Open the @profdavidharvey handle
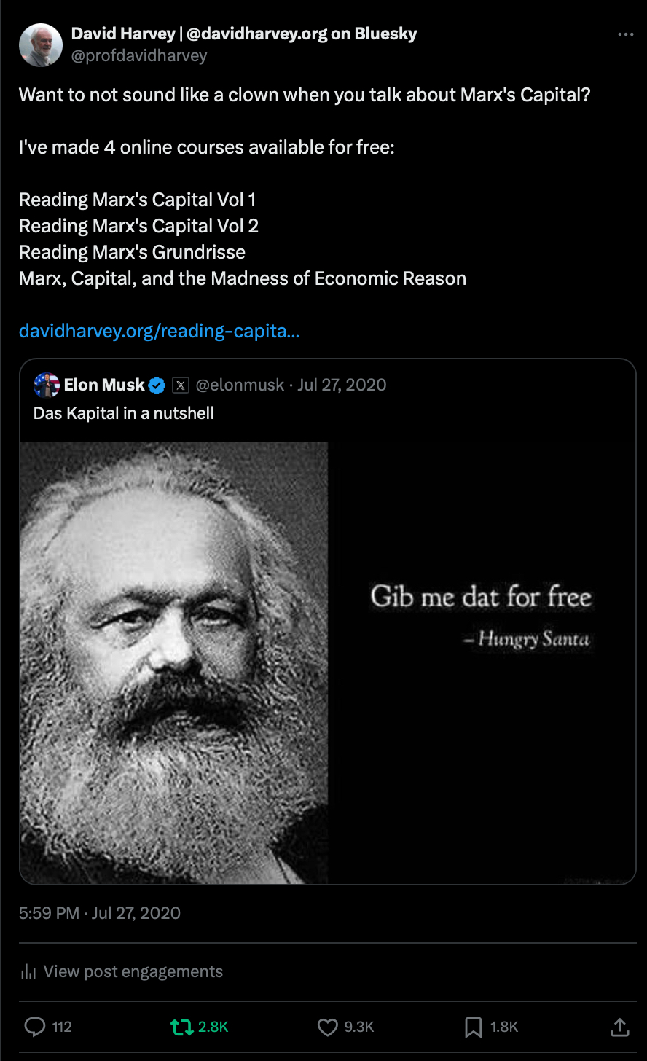647x1061 pixels. click(139, 55)
